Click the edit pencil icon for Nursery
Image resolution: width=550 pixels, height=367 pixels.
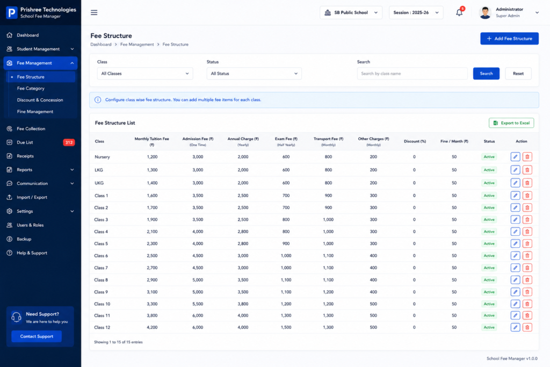(515, 157)
